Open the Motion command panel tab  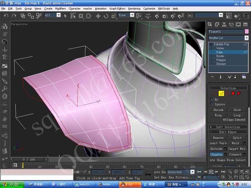(231, 24)
